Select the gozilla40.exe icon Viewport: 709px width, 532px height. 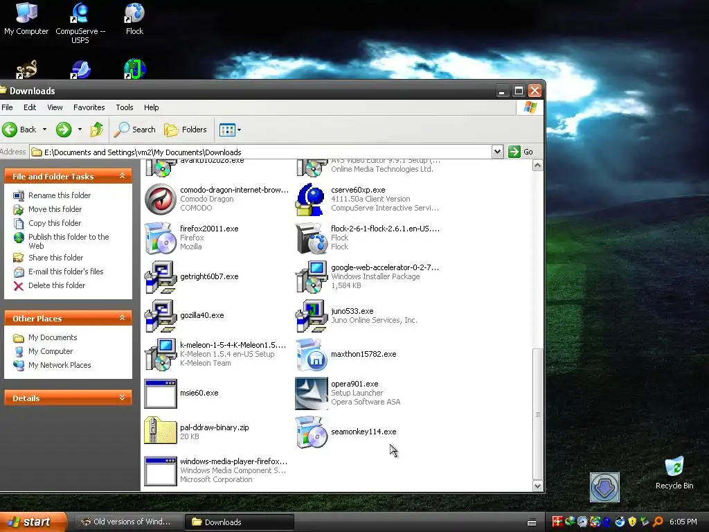pyautogui.click(x=160, y=316)
